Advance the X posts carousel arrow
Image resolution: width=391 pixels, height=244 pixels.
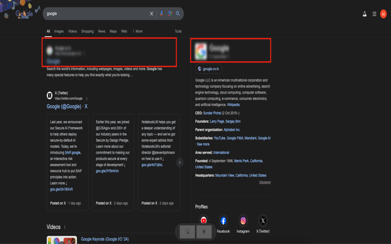click(x=180, y=163)
